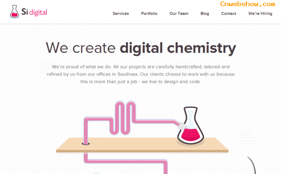Click the white tube connector at the flask
Screen dimensions: 281x174
[182, 126]
